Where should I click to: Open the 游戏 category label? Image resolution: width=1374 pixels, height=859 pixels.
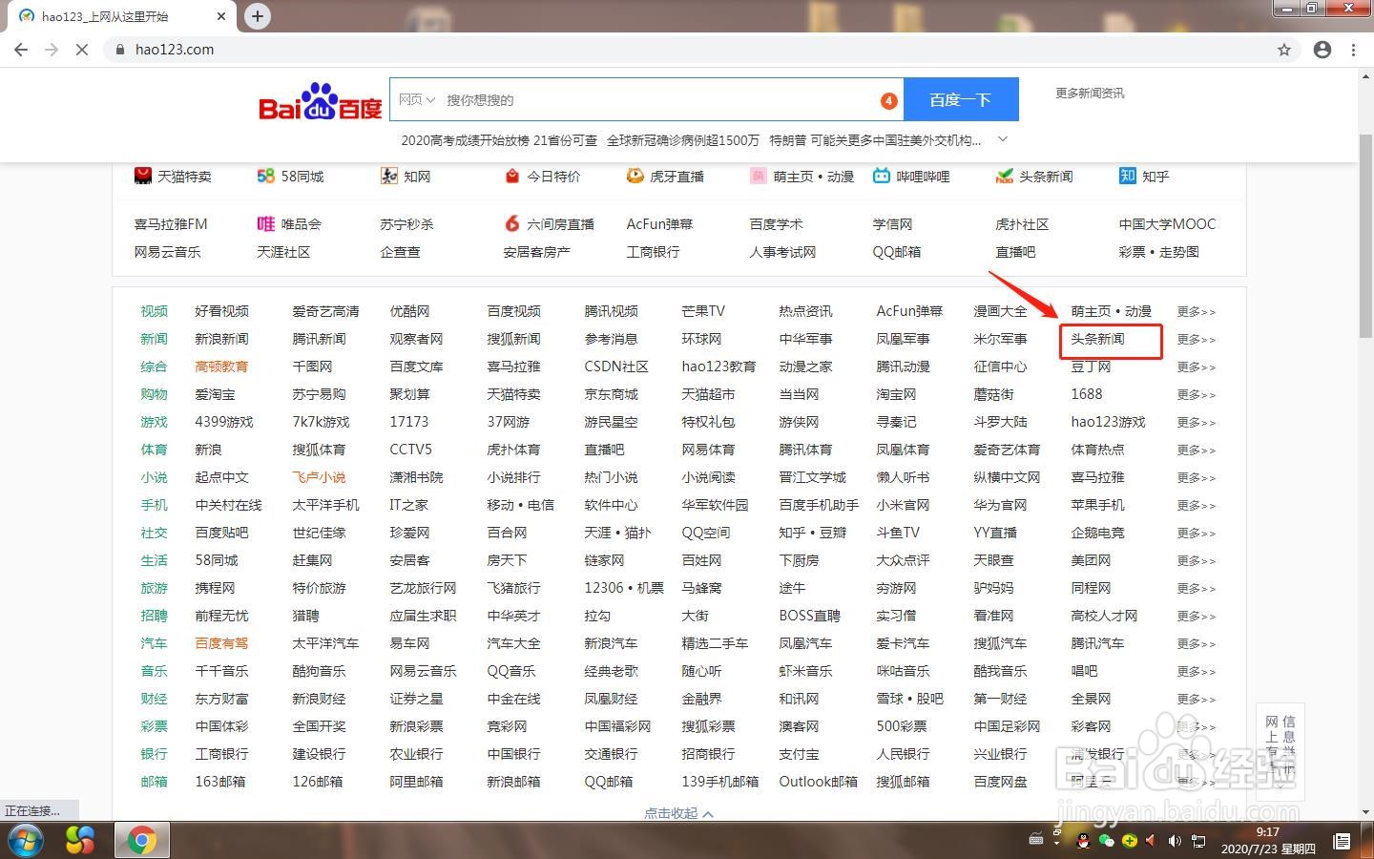(154, 422)
